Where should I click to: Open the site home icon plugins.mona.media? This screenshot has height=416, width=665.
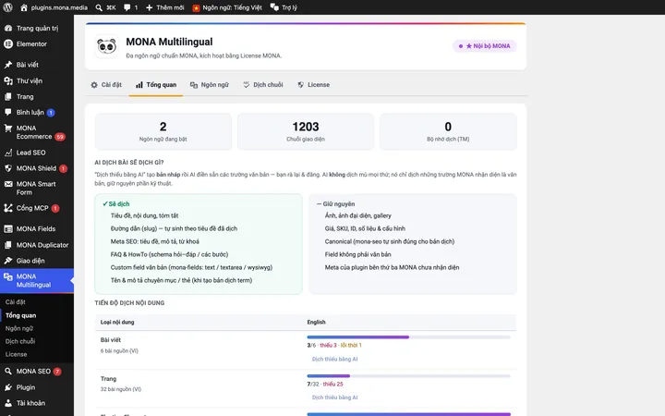click(24, 7)
